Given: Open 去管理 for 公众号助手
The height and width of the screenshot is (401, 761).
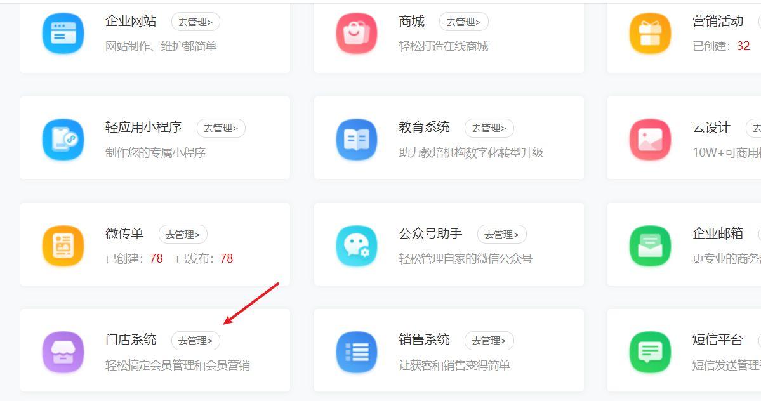Looking at the screenshot, I should click(x=503, y=234).
